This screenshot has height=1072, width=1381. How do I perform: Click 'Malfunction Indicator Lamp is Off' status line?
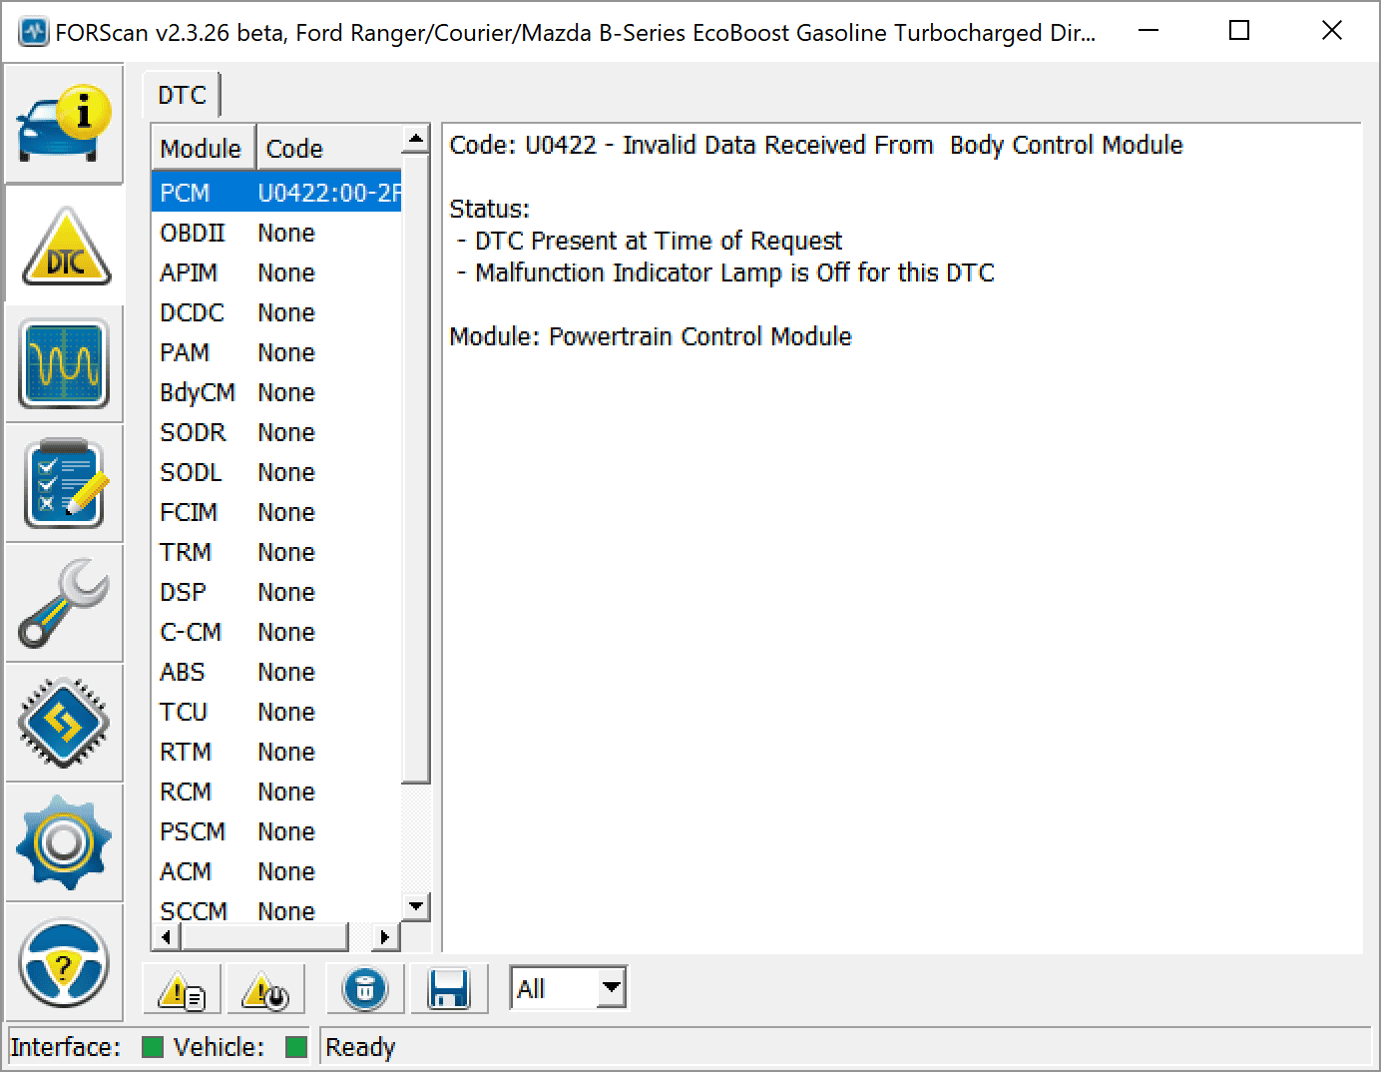[x=734, y=272]
